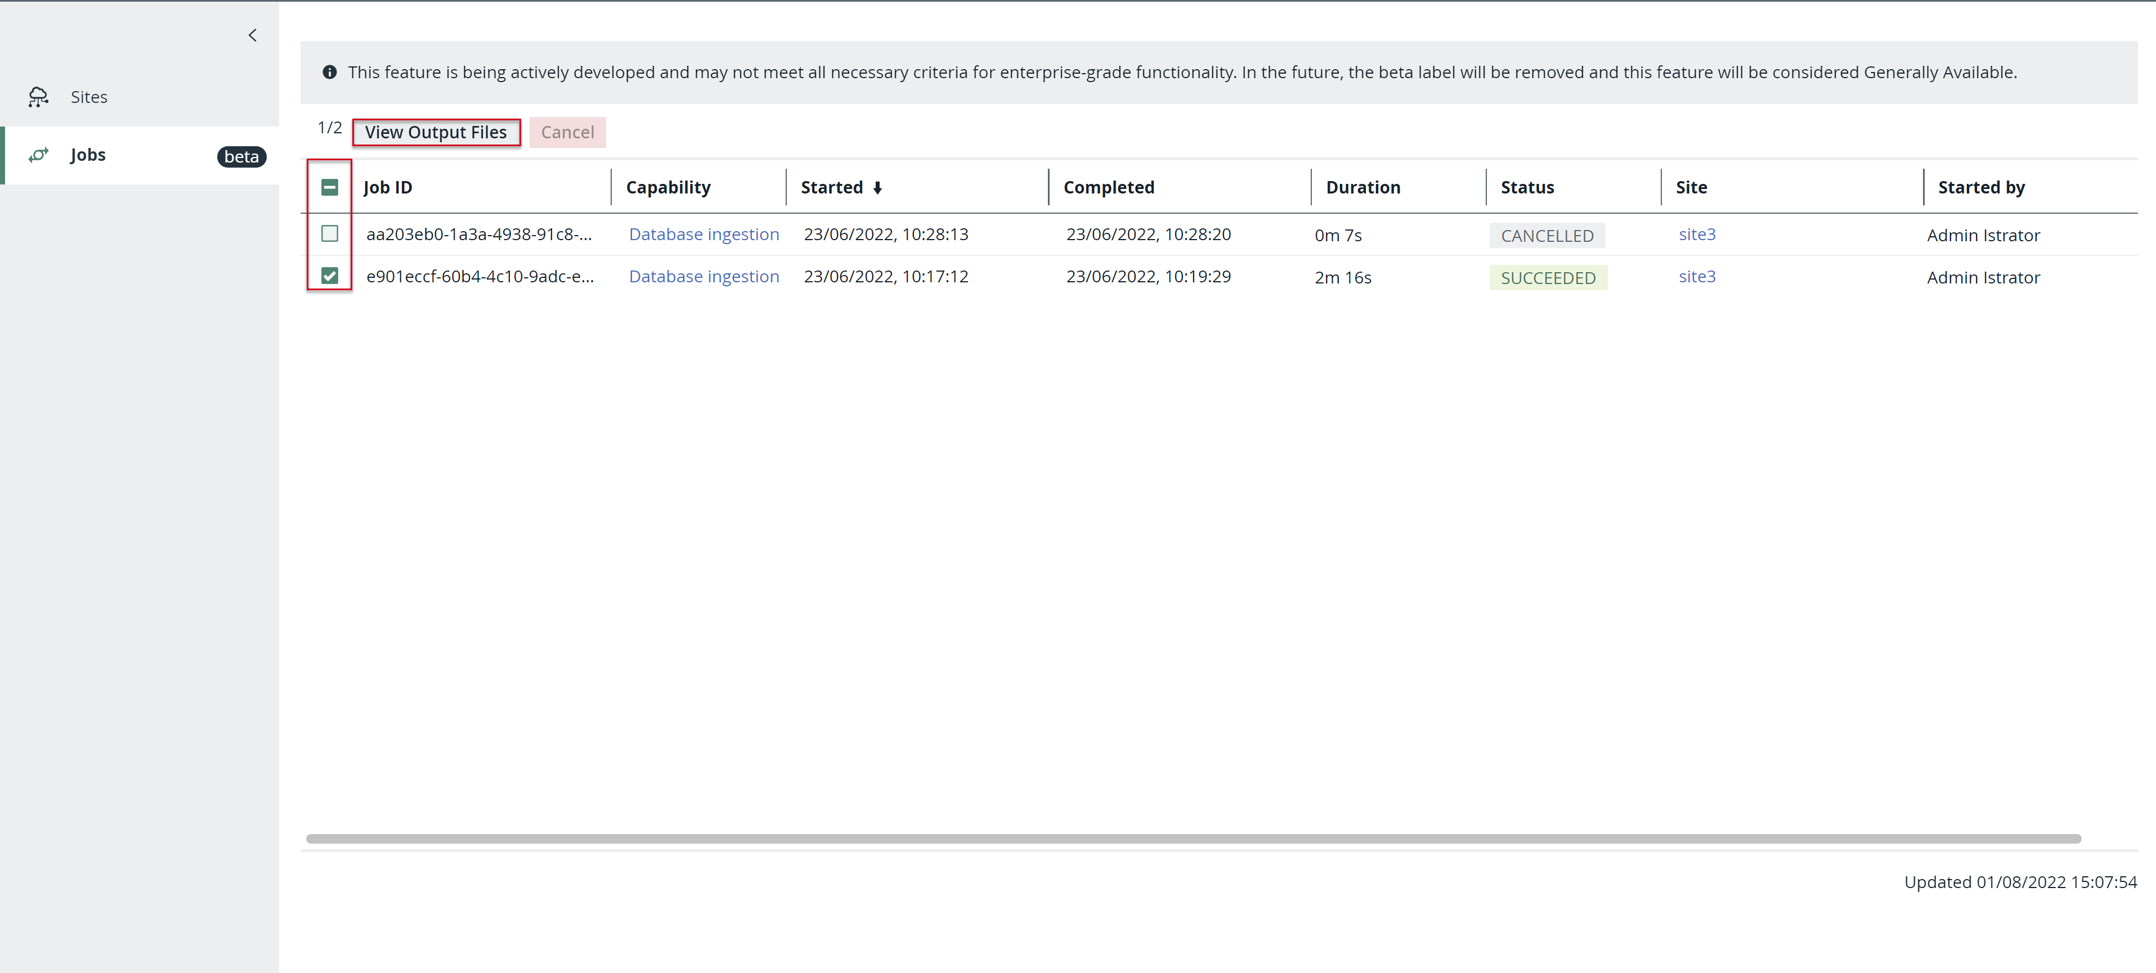
Task: Click the info icon in the beta banner
Action: tap(330, 72)
